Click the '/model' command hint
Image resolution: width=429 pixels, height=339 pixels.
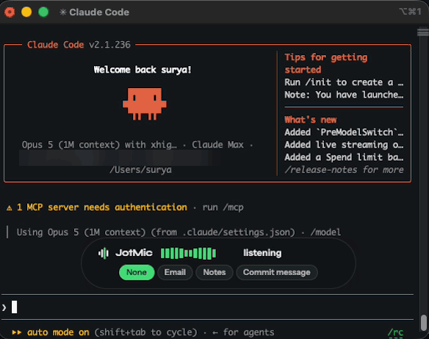325,233
